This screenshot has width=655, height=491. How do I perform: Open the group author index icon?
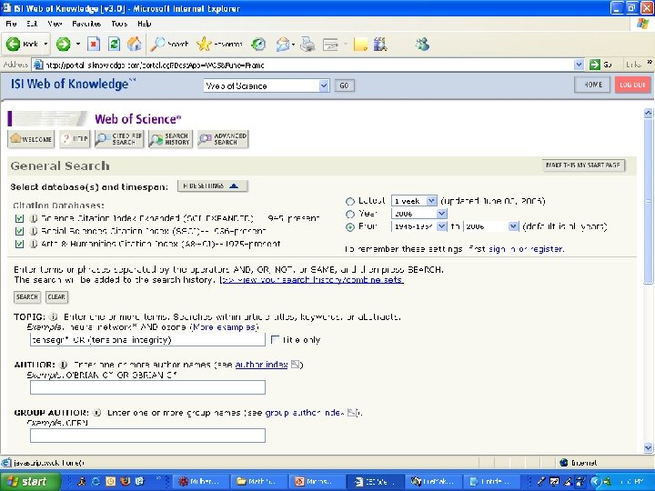352,413
